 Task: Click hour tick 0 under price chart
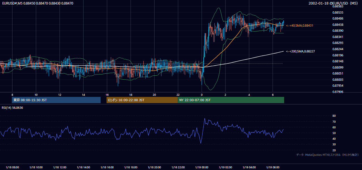tap(201, 95)
